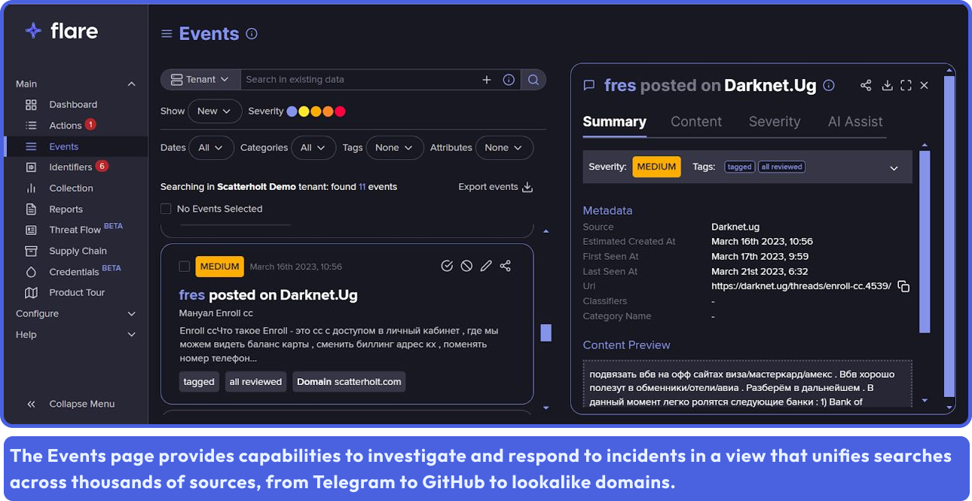The image size is (972, 501).
Task: Select the Summary tab
Action: [x=615, y=122]
